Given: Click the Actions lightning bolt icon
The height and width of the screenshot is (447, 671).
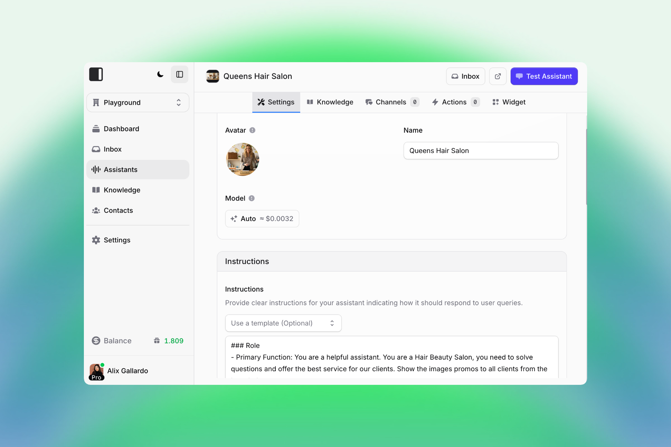Looking at the screenshot, I should coord(435,102).
